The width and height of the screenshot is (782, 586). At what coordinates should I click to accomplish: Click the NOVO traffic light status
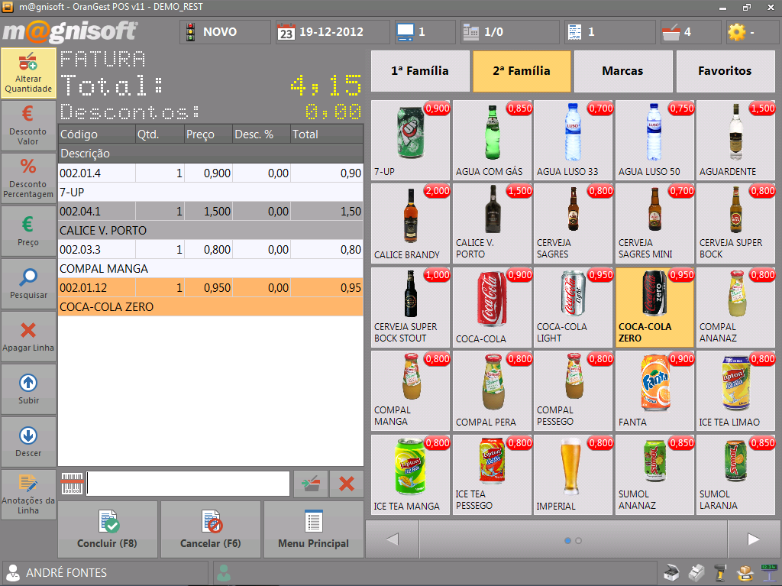click(x=225, y=32)
